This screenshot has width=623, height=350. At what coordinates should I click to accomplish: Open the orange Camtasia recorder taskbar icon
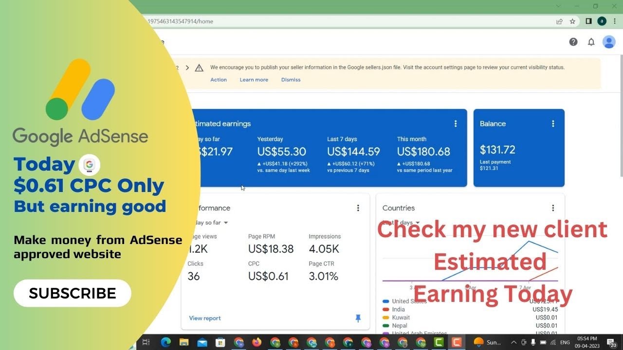pyautogui.click(x=457, y=342)
